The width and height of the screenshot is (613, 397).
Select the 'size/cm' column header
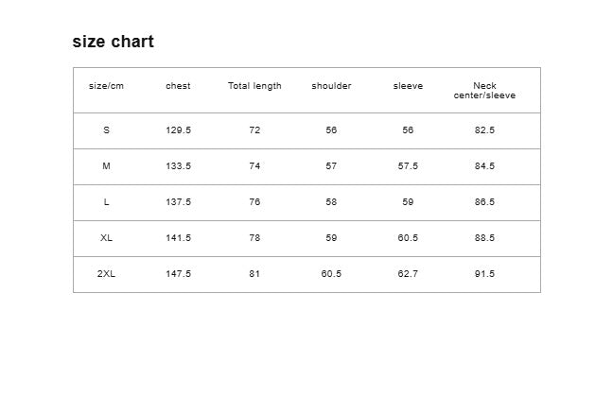tap(106, 86)
